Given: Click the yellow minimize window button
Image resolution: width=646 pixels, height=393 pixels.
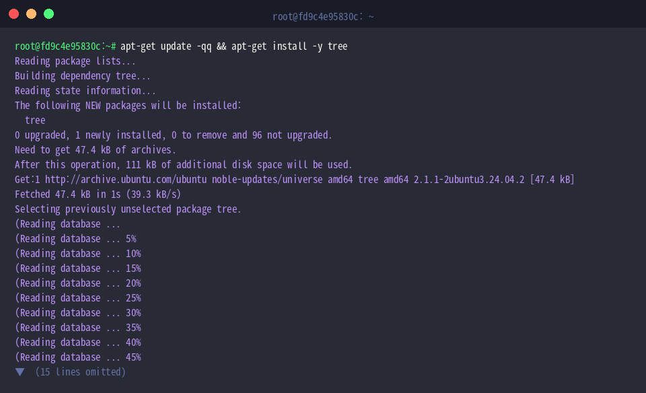Looking at the screenshot, I should coord(32,14).
